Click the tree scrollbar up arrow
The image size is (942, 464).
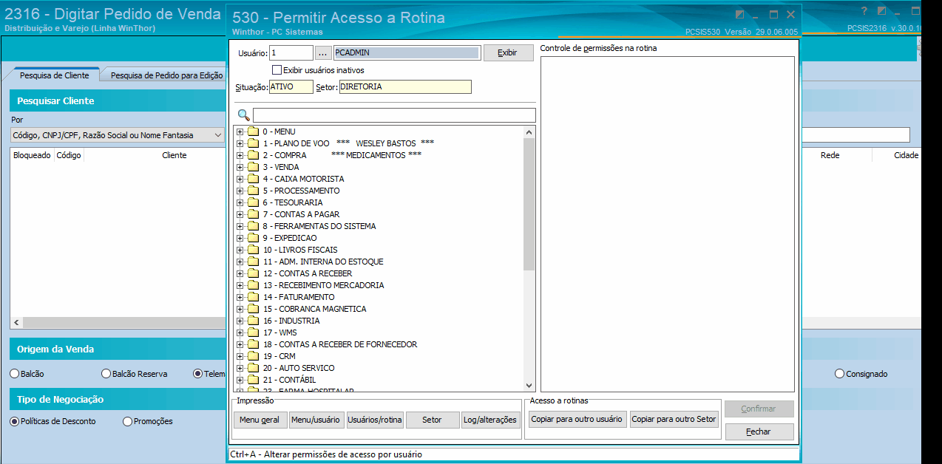pyautogui.click(x=529, y=132)
